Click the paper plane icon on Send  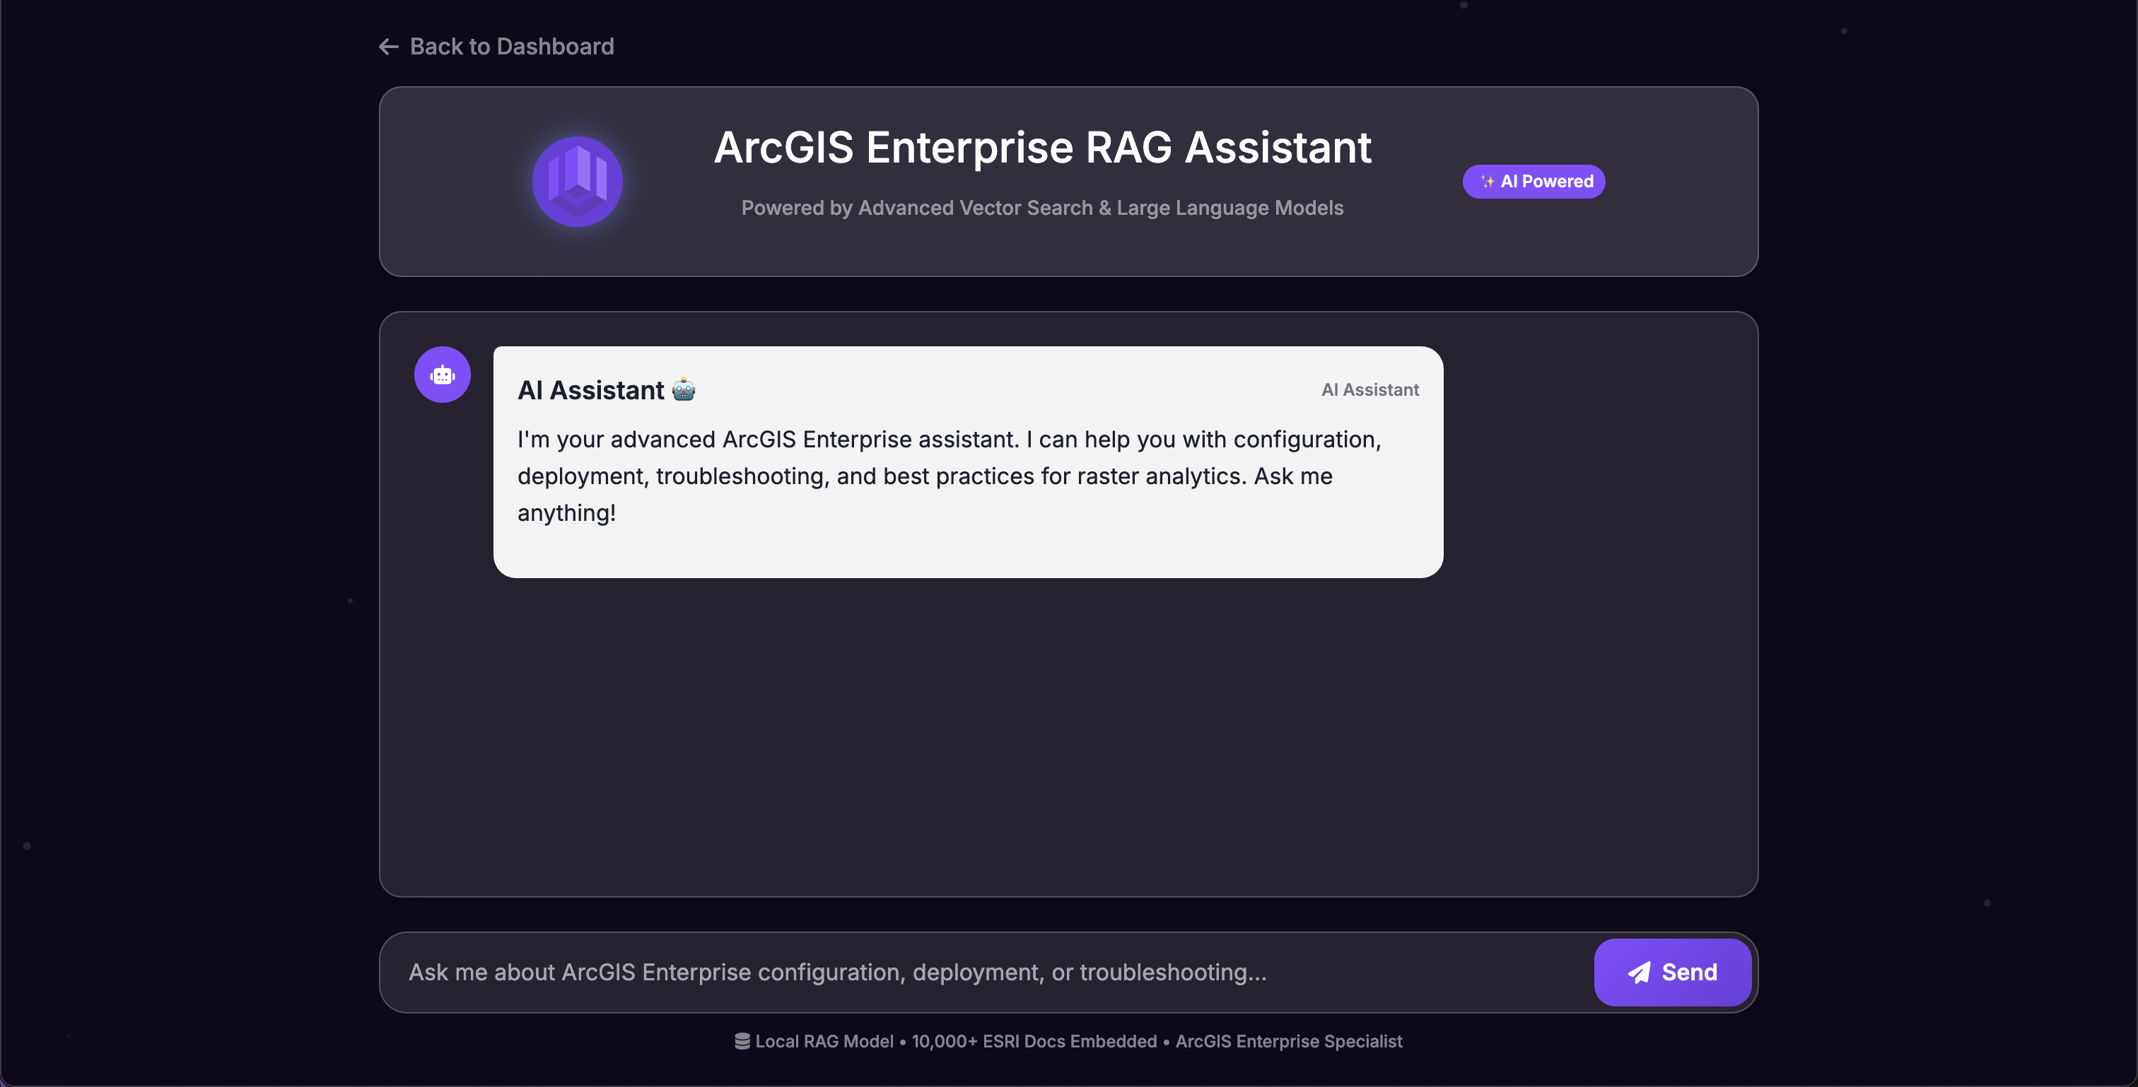1639,972
